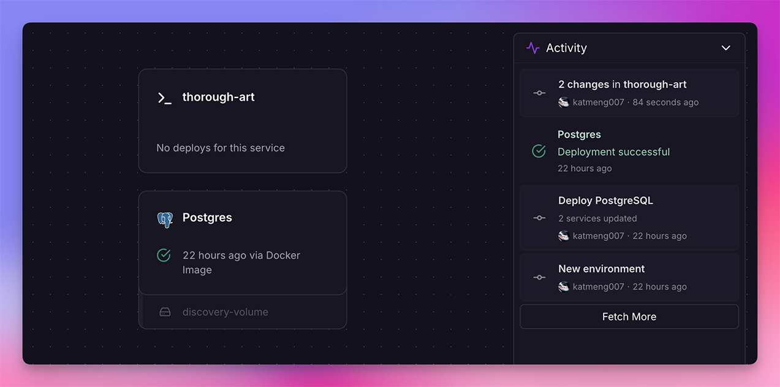Click the Deployment successful checkmark icon
The image size is (780, 387).
539,151
